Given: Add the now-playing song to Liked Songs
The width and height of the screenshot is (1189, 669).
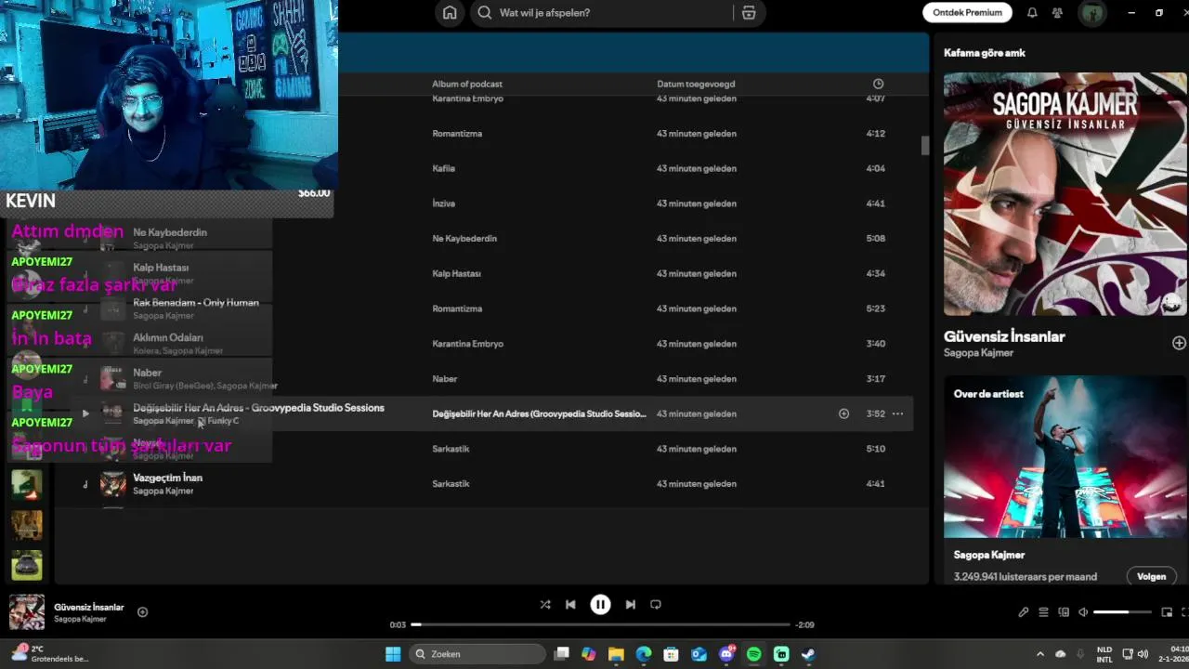Looking at the screenshot, I should pyautogui.click(x=142, y=612).
